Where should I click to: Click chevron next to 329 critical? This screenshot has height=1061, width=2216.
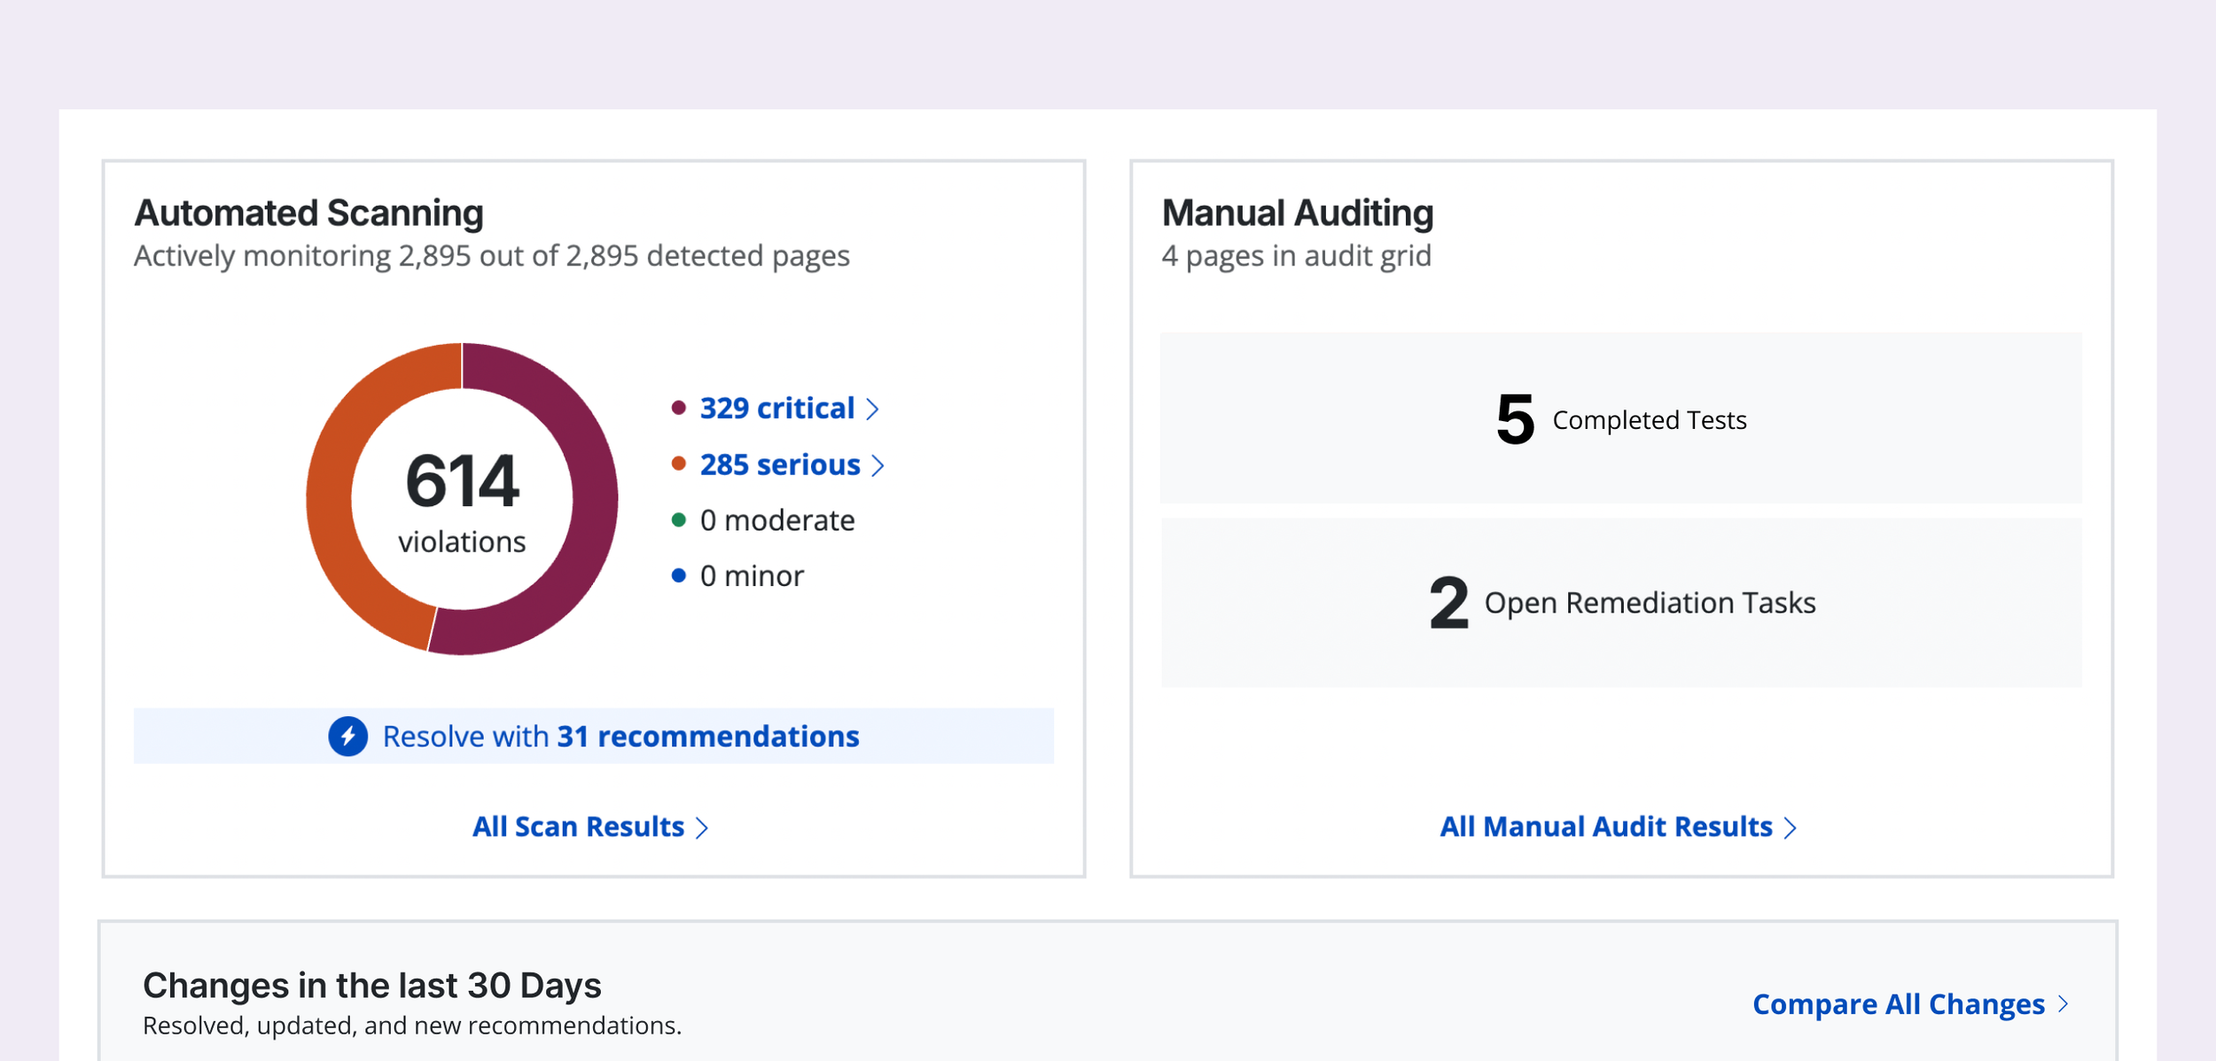coord(872,409)
